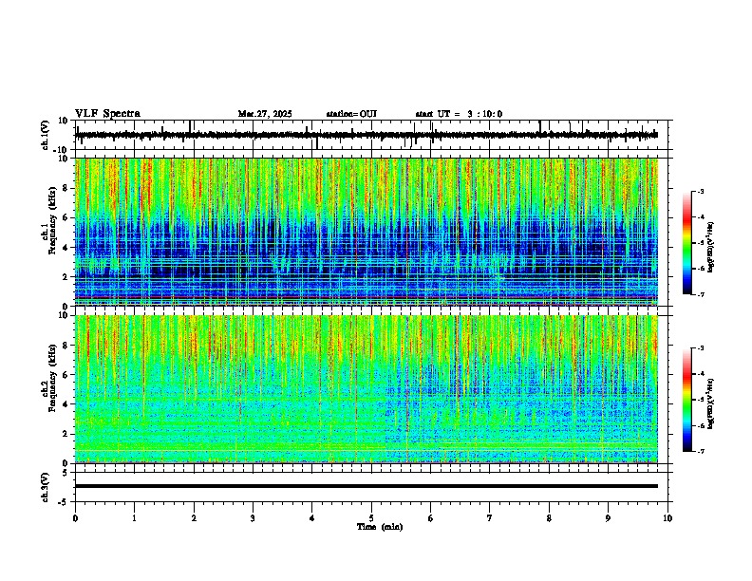Click the 5-minute tick label on time axis
Viewport: 752px width, 581px height.
click(371, 518)
